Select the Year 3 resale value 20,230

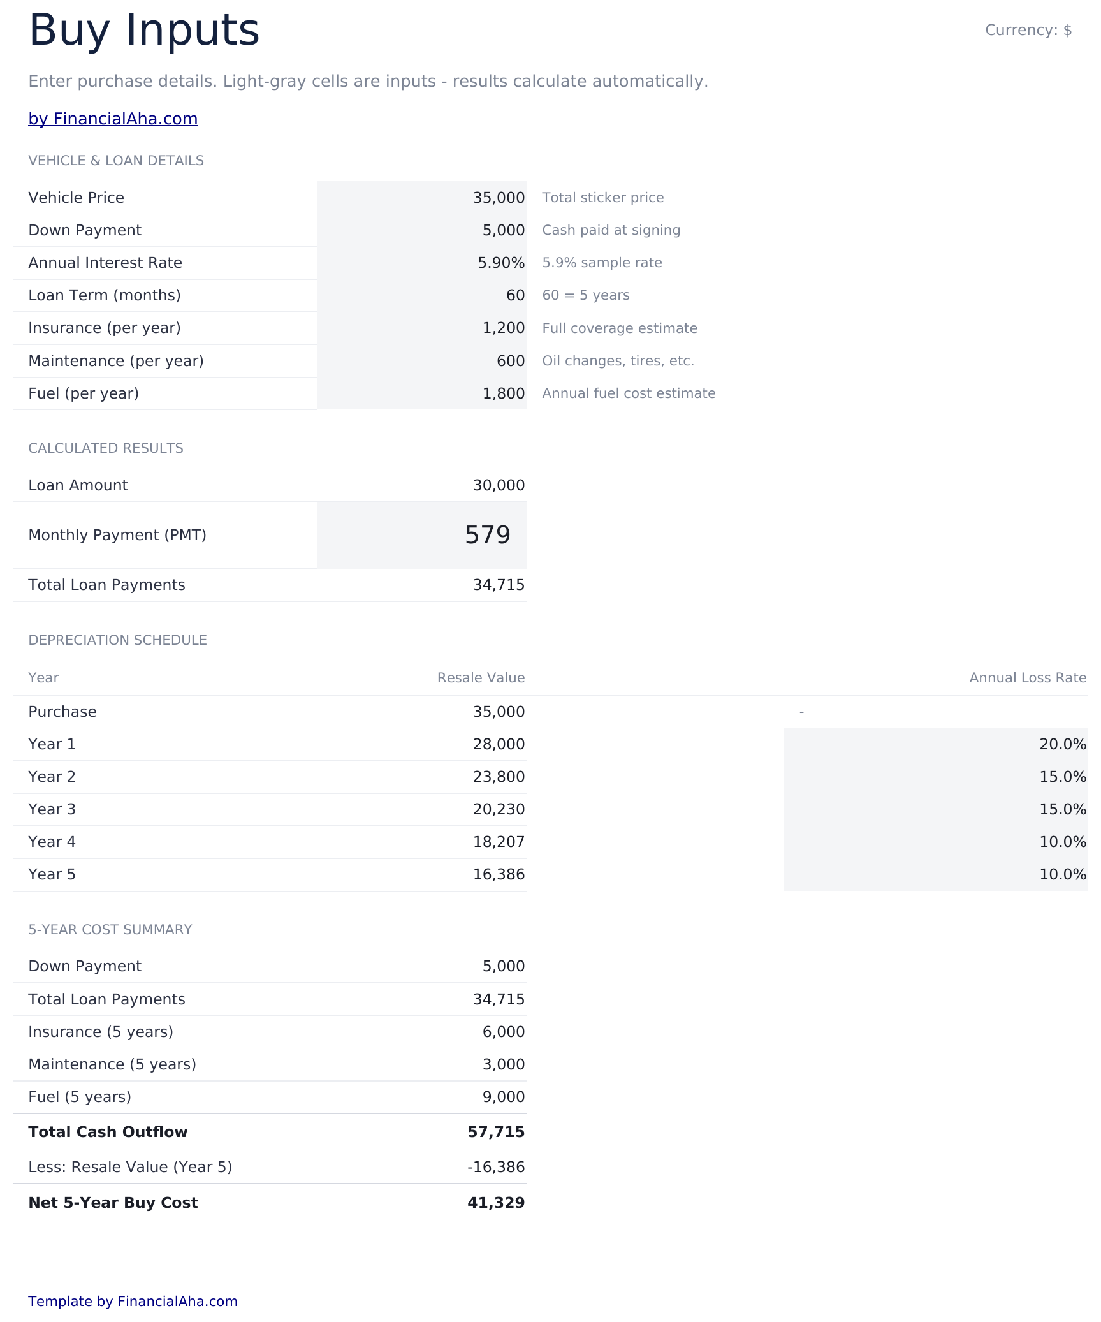click(x=499, y=809)
